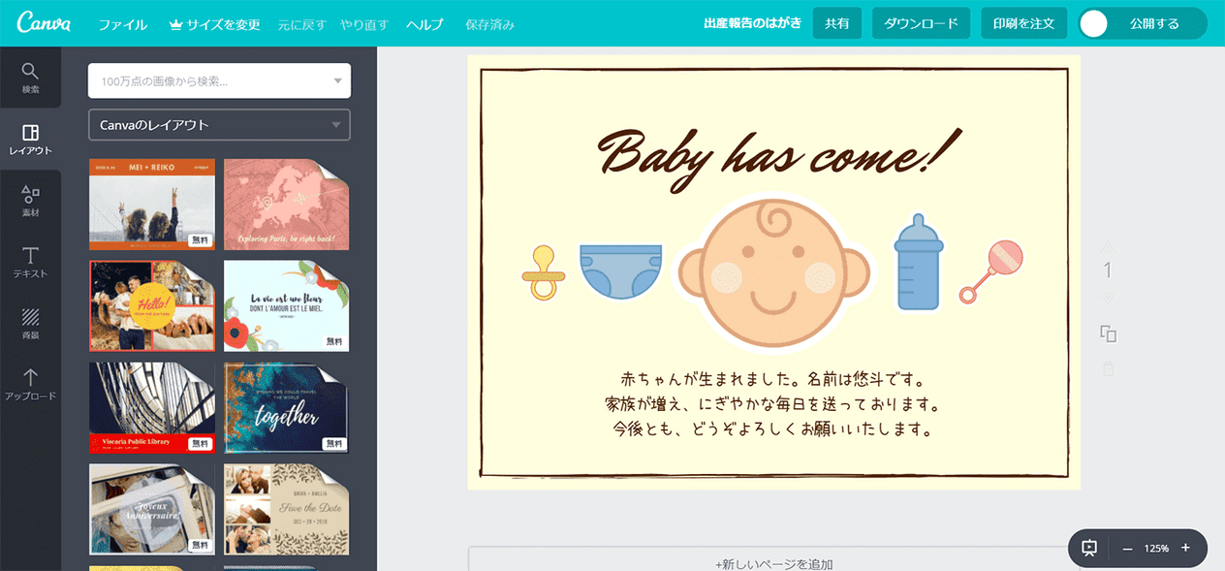Screen dimensions: 1225x571
Task: Open the アップロード upload panel
Action: [30, 384]
